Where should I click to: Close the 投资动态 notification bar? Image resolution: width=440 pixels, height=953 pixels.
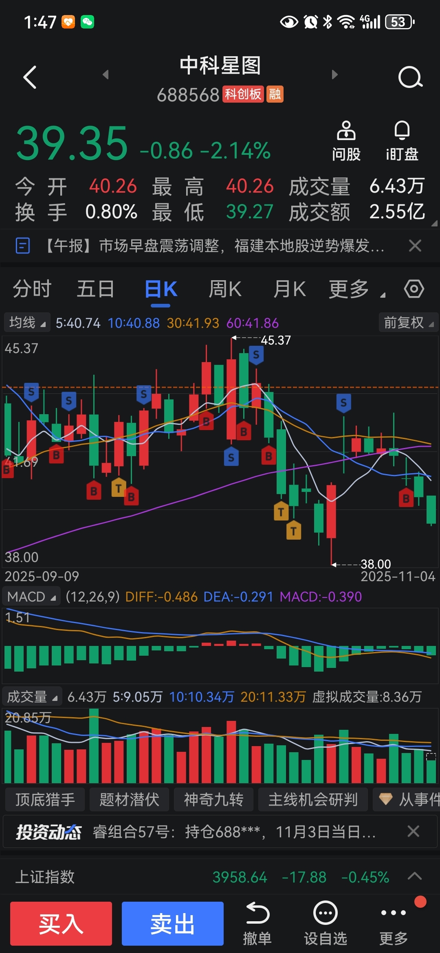click(x=414, y=831)
